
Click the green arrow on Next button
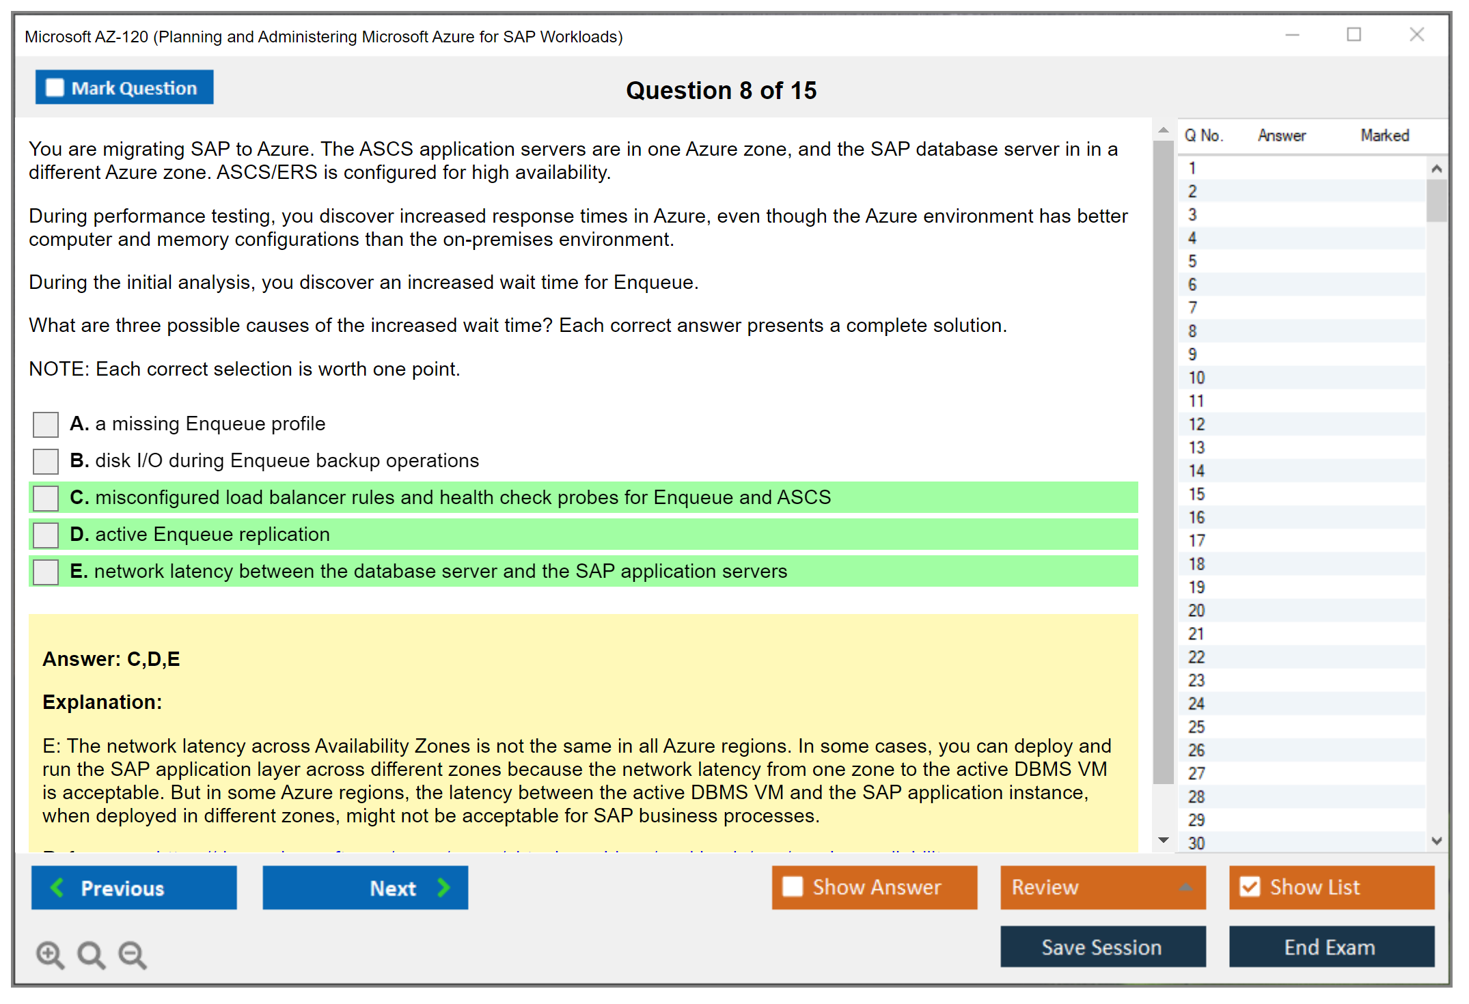[x=443, y=888]
